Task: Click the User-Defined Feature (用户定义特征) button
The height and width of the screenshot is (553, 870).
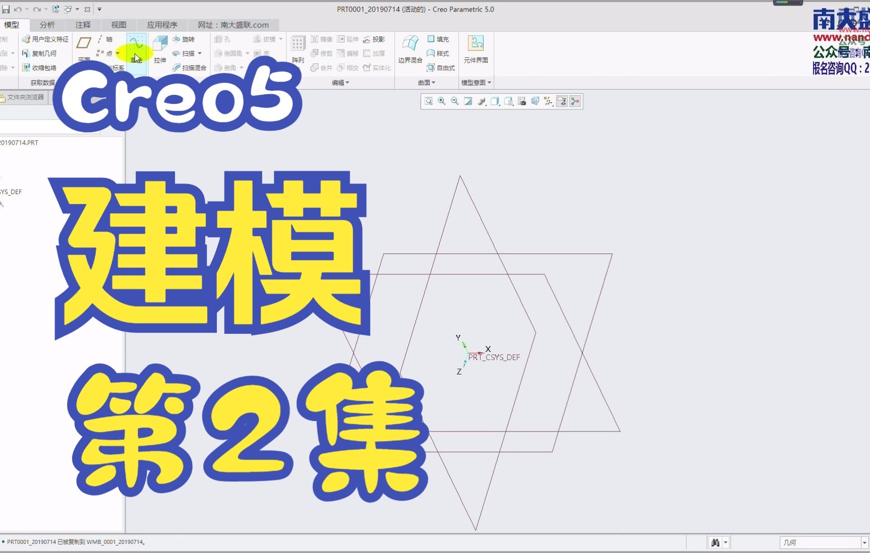Action: (x=45, y=39)
